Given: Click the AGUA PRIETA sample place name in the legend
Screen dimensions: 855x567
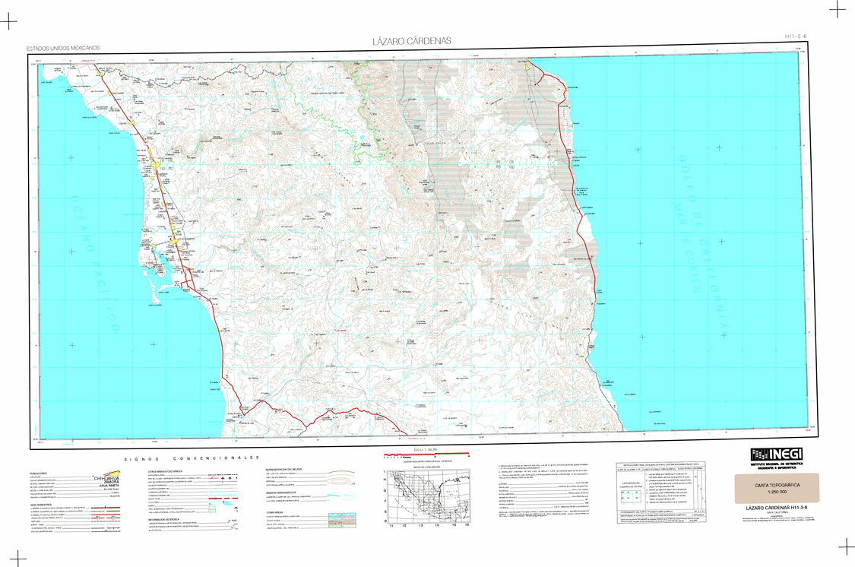Looking at the screenshot, I should point(109,486).
